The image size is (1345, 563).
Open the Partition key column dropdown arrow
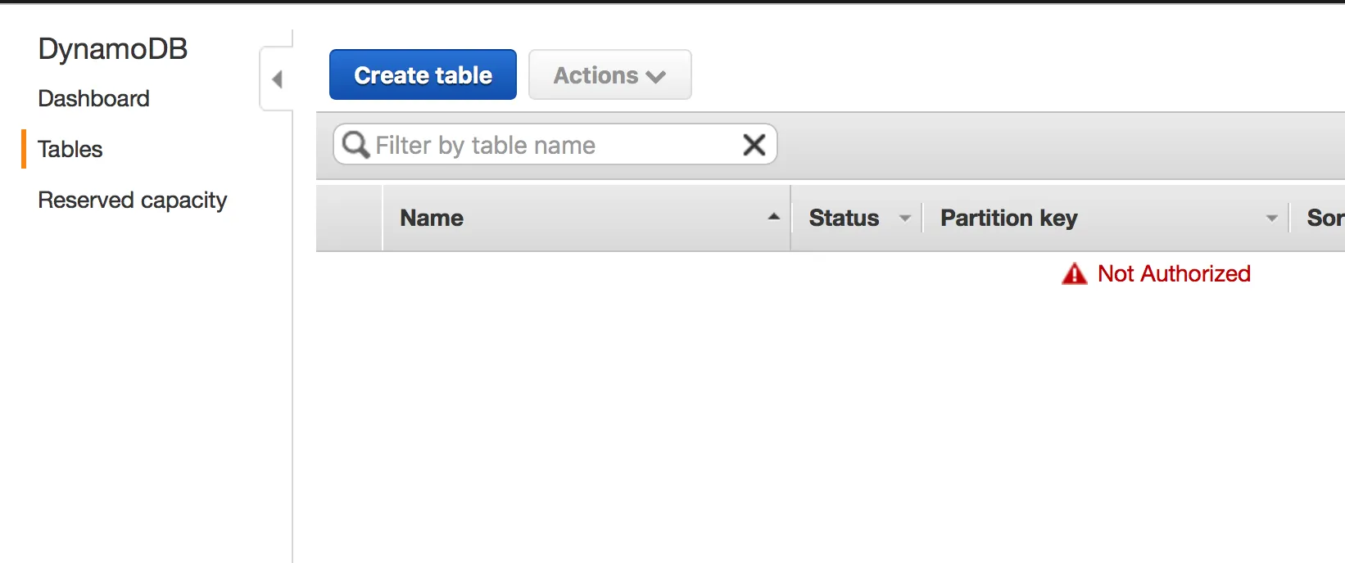(x=1271, y=218)
